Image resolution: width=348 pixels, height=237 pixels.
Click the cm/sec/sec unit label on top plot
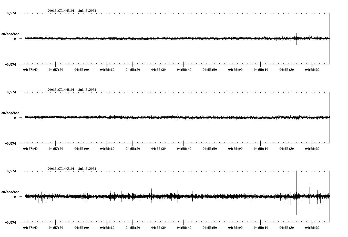tap(11, 34)
